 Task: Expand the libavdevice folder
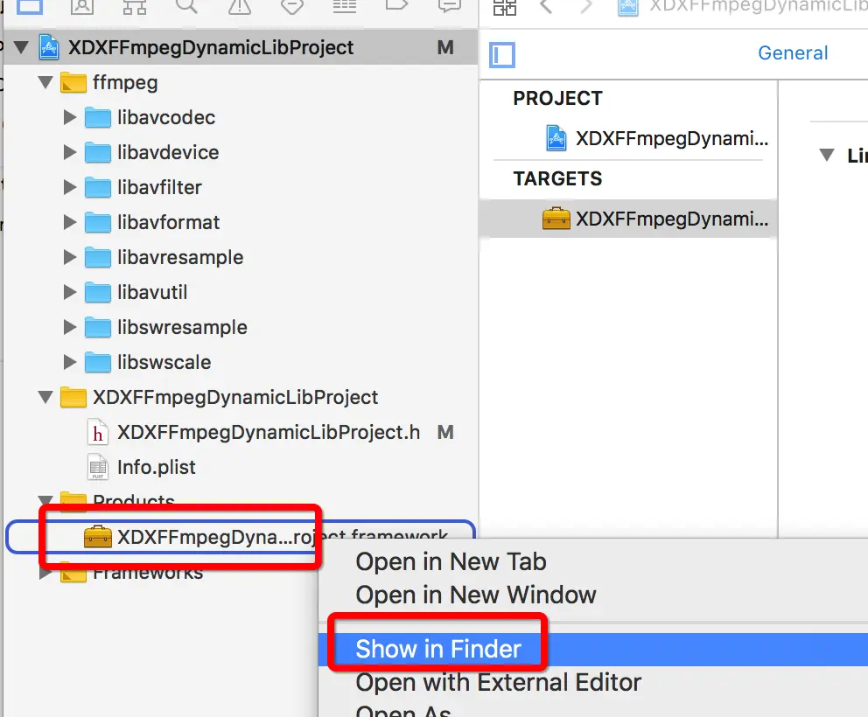(70, 152)
